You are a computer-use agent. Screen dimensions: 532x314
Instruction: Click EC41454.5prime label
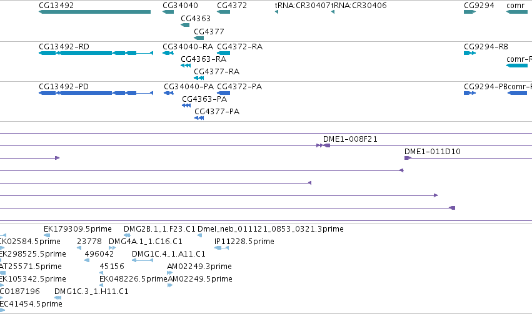point(31,303)
